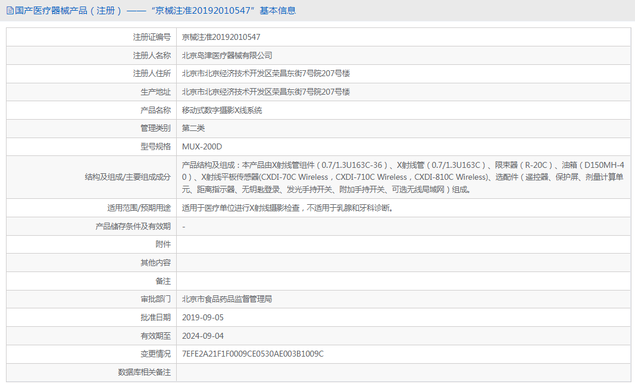Screen dimensions: 635x384
Task: Click the approval department 北京市食品药品监督管理局
Action: click(224, 299)
